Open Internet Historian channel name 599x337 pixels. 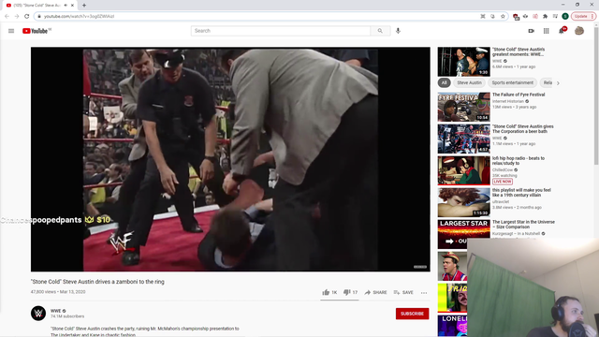coord(507,102)
